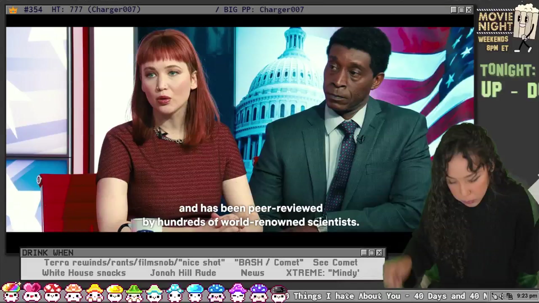Click the 'XTREME: "Mindy"' rule
Image resolution: width=539 pixels, height=303 pixels.
pos(323,273)
